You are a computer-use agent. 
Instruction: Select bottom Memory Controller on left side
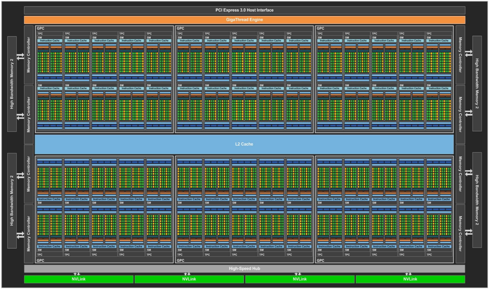tap(29, 234)
